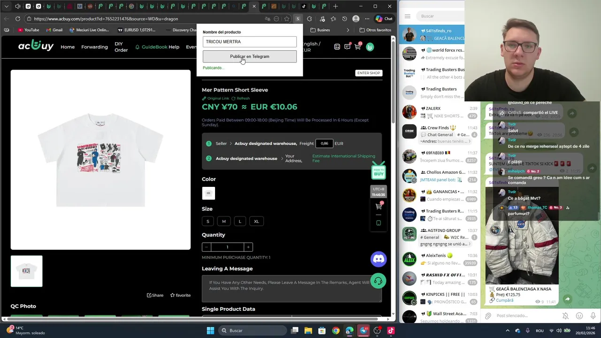Select size XL

point(256,221)
